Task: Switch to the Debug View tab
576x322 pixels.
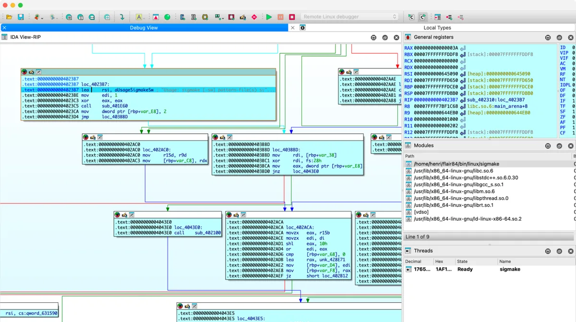Action: 144,28
